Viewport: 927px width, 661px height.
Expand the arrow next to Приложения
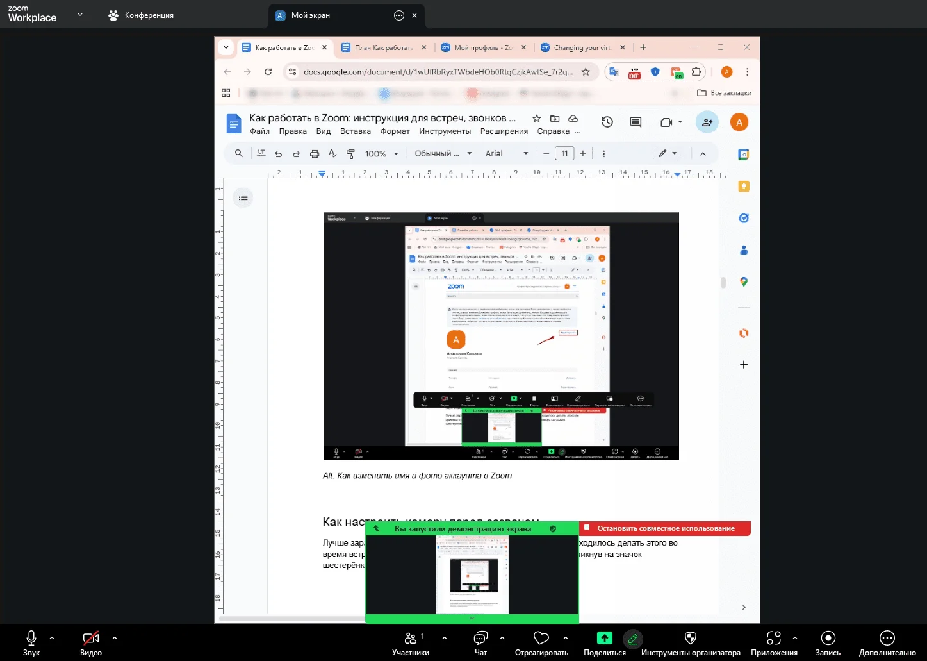point(795,638)
